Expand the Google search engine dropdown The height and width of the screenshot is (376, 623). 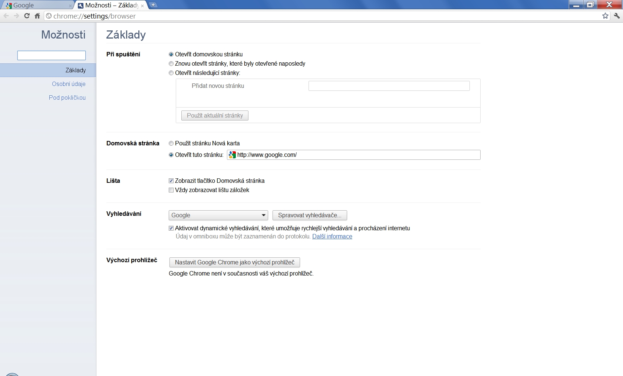[218, 215]
